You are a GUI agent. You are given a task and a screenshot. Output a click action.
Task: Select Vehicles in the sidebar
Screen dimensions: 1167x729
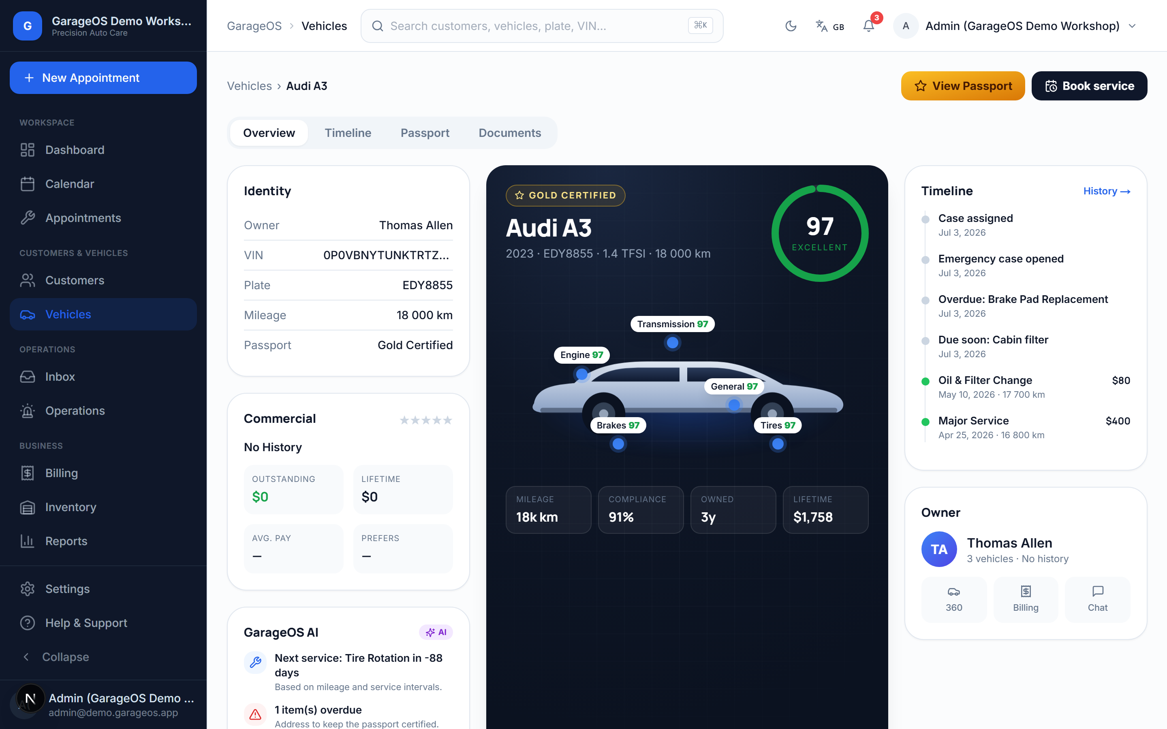pos(103,314)
